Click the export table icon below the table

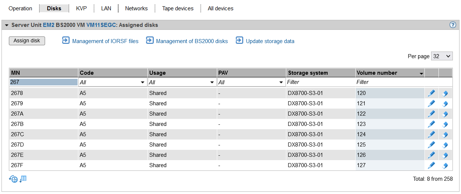point(23,179)
